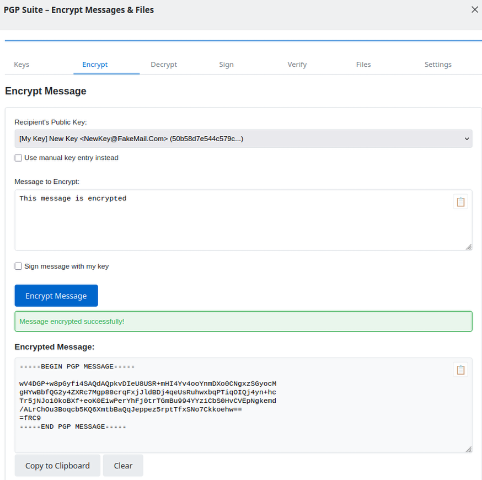Screen dimensions: 482x480
Task: Click Copy to Clipboard button
Action: (x=57, y=466)
